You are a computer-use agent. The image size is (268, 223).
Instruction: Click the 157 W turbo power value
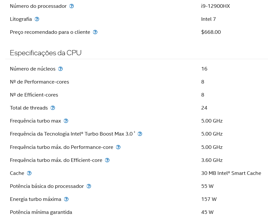coord(209,199)
